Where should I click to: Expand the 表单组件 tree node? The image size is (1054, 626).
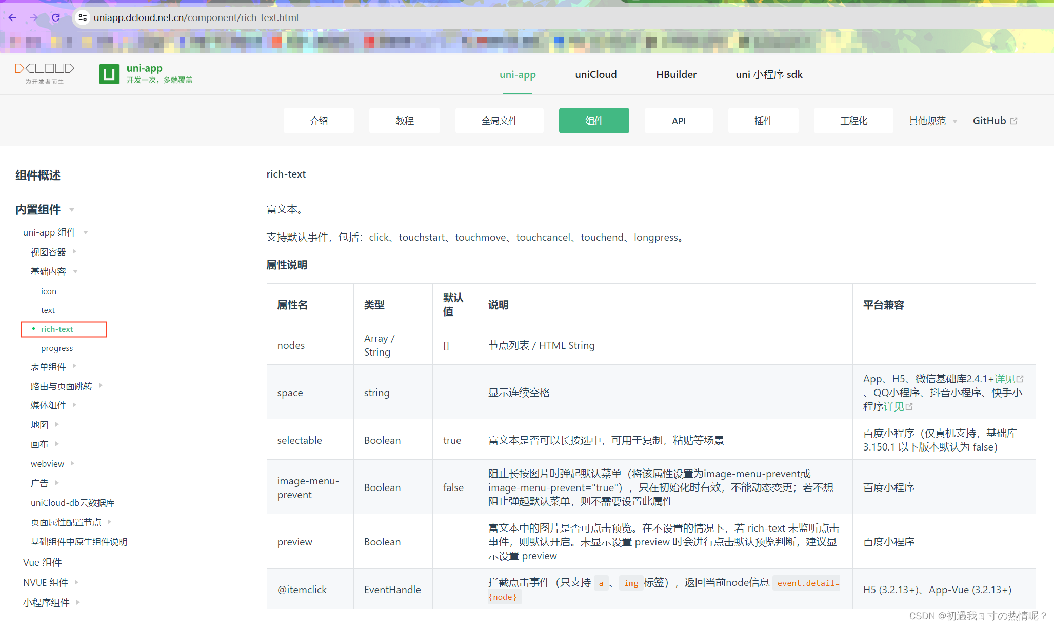click(53, 366)
